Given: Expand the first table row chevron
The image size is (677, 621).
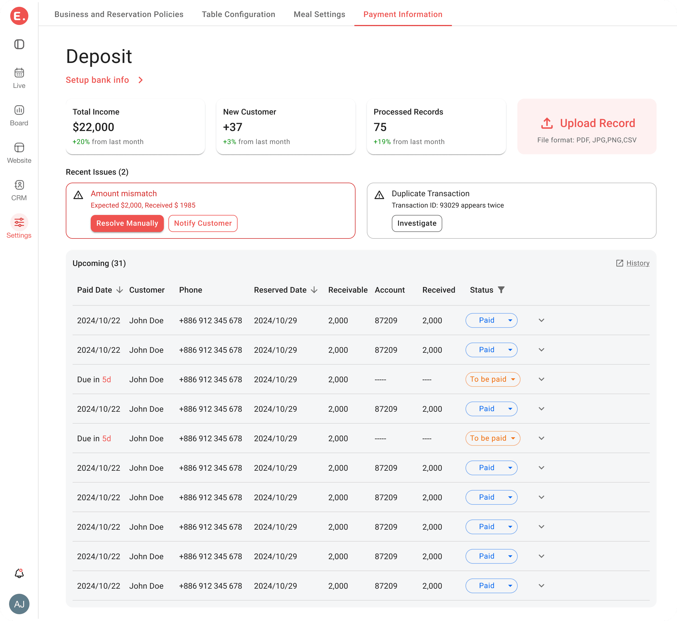Looking at the screenshot, I should (x=541, y=320).
